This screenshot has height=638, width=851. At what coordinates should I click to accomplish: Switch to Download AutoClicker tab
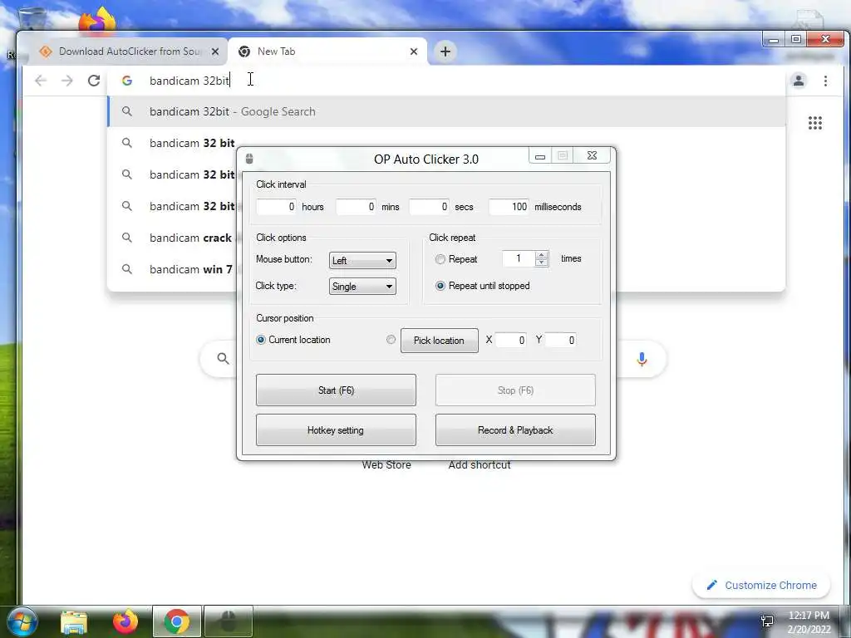coord(128,52)
